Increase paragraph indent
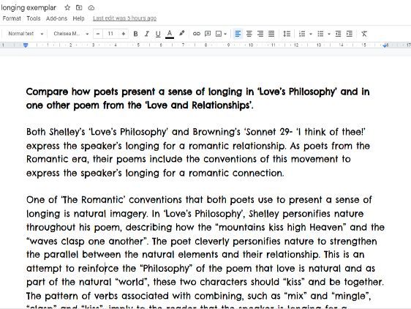Viewport: 411px width, 309px height. (350, 34)
